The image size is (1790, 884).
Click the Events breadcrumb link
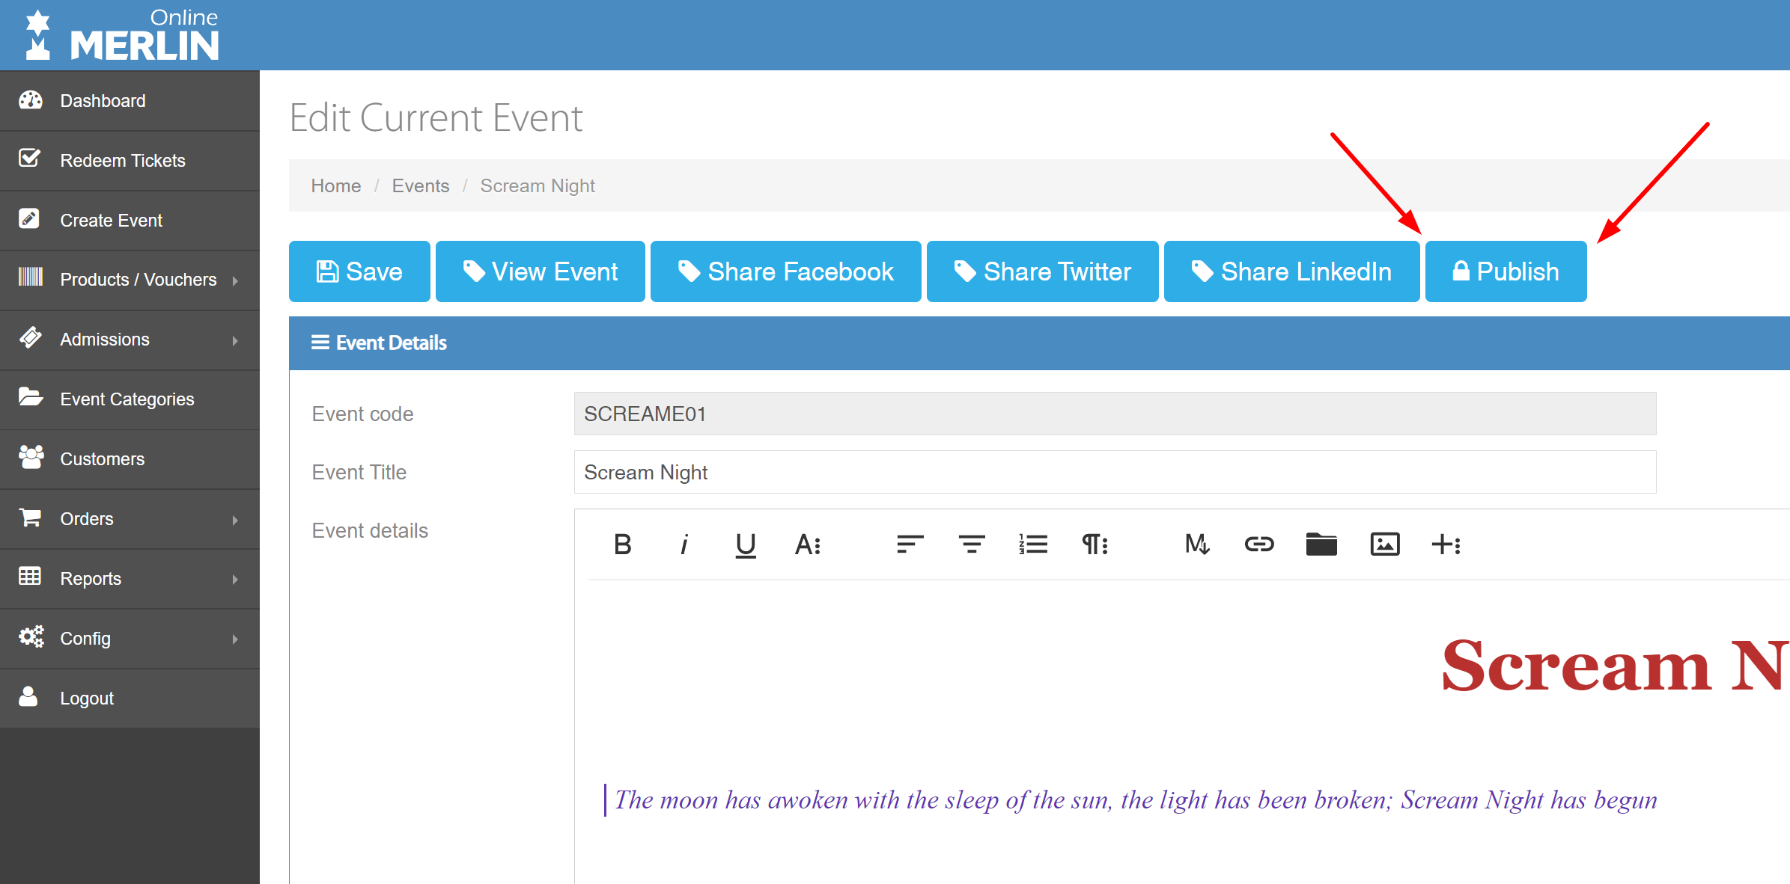coord(420,185)
